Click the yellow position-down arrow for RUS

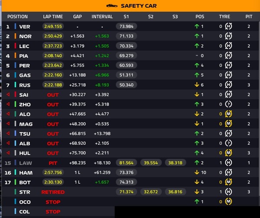[x=197, y=85]
